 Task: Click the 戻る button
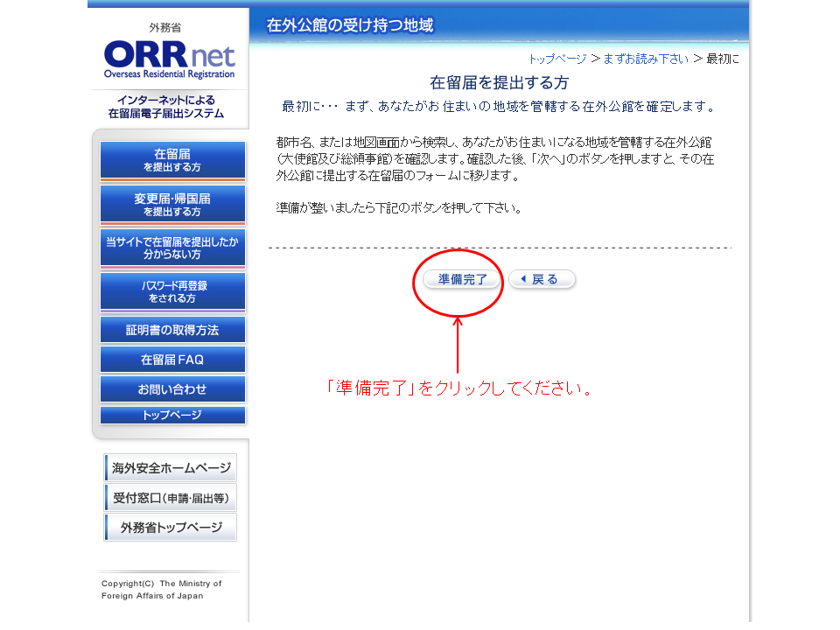(x=542, y=279)
